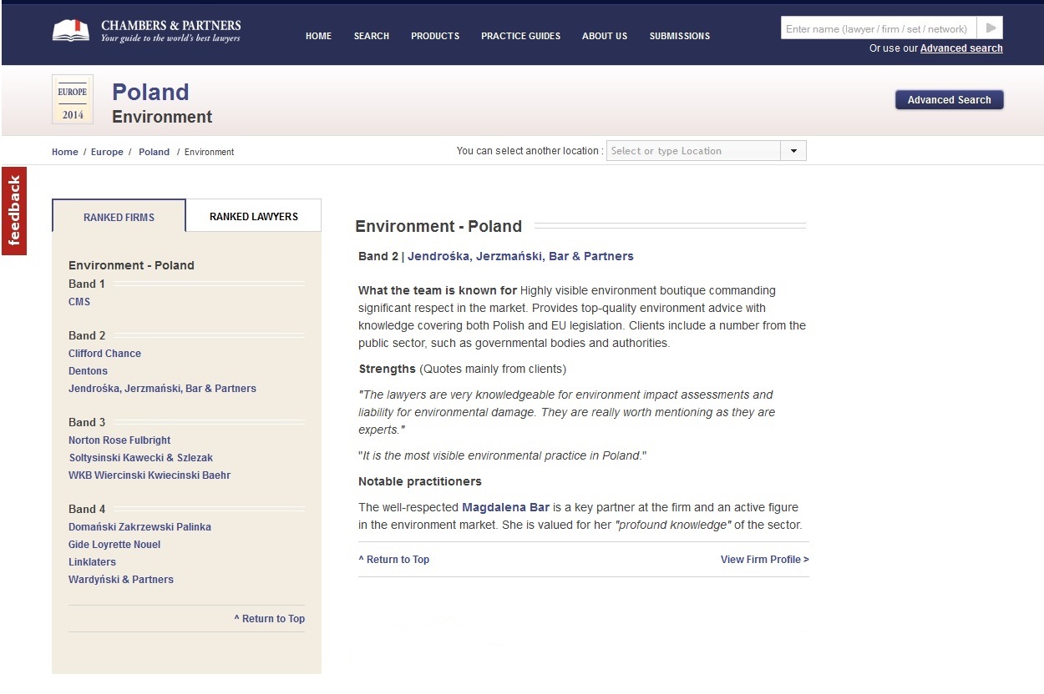Viewport: 1044px width, 694px height.
Task: Open the Norton Rose Fulbright link
Action: point(119,440)
